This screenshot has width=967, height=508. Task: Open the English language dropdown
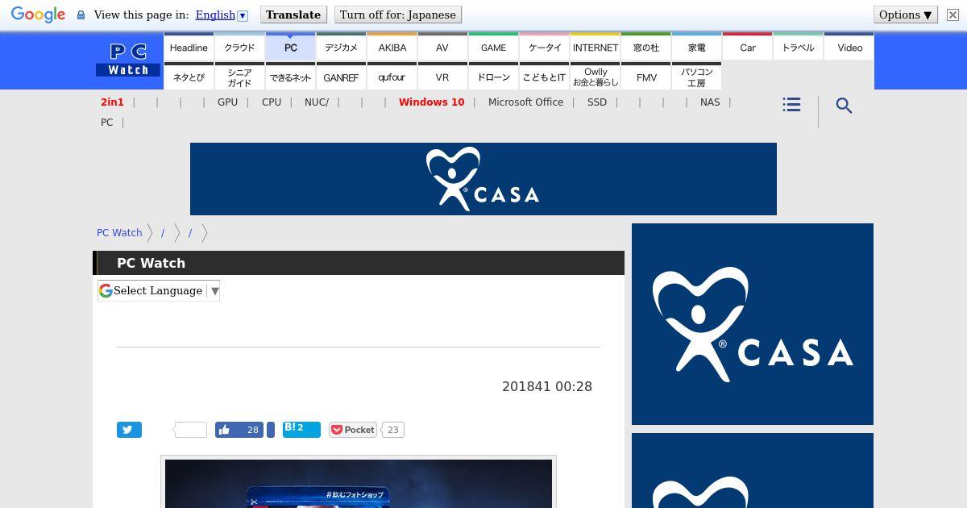click(x=222, y=15)
